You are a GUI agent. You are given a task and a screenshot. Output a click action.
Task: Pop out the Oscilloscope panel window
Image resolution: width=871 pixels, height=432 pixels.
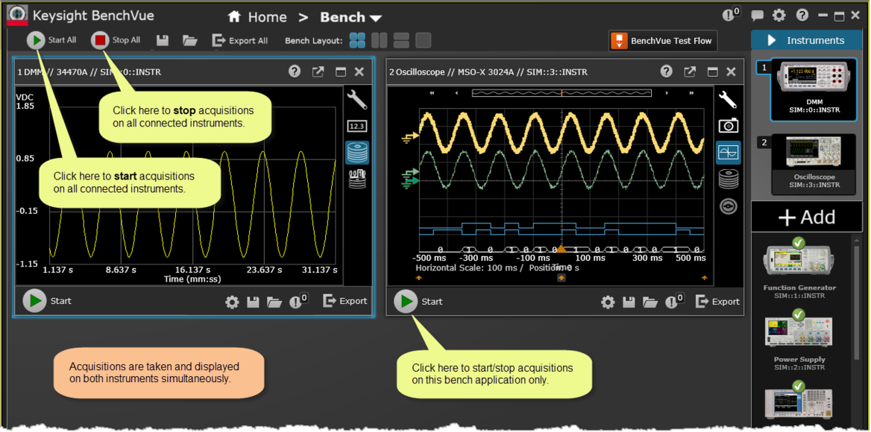point(690,72)
